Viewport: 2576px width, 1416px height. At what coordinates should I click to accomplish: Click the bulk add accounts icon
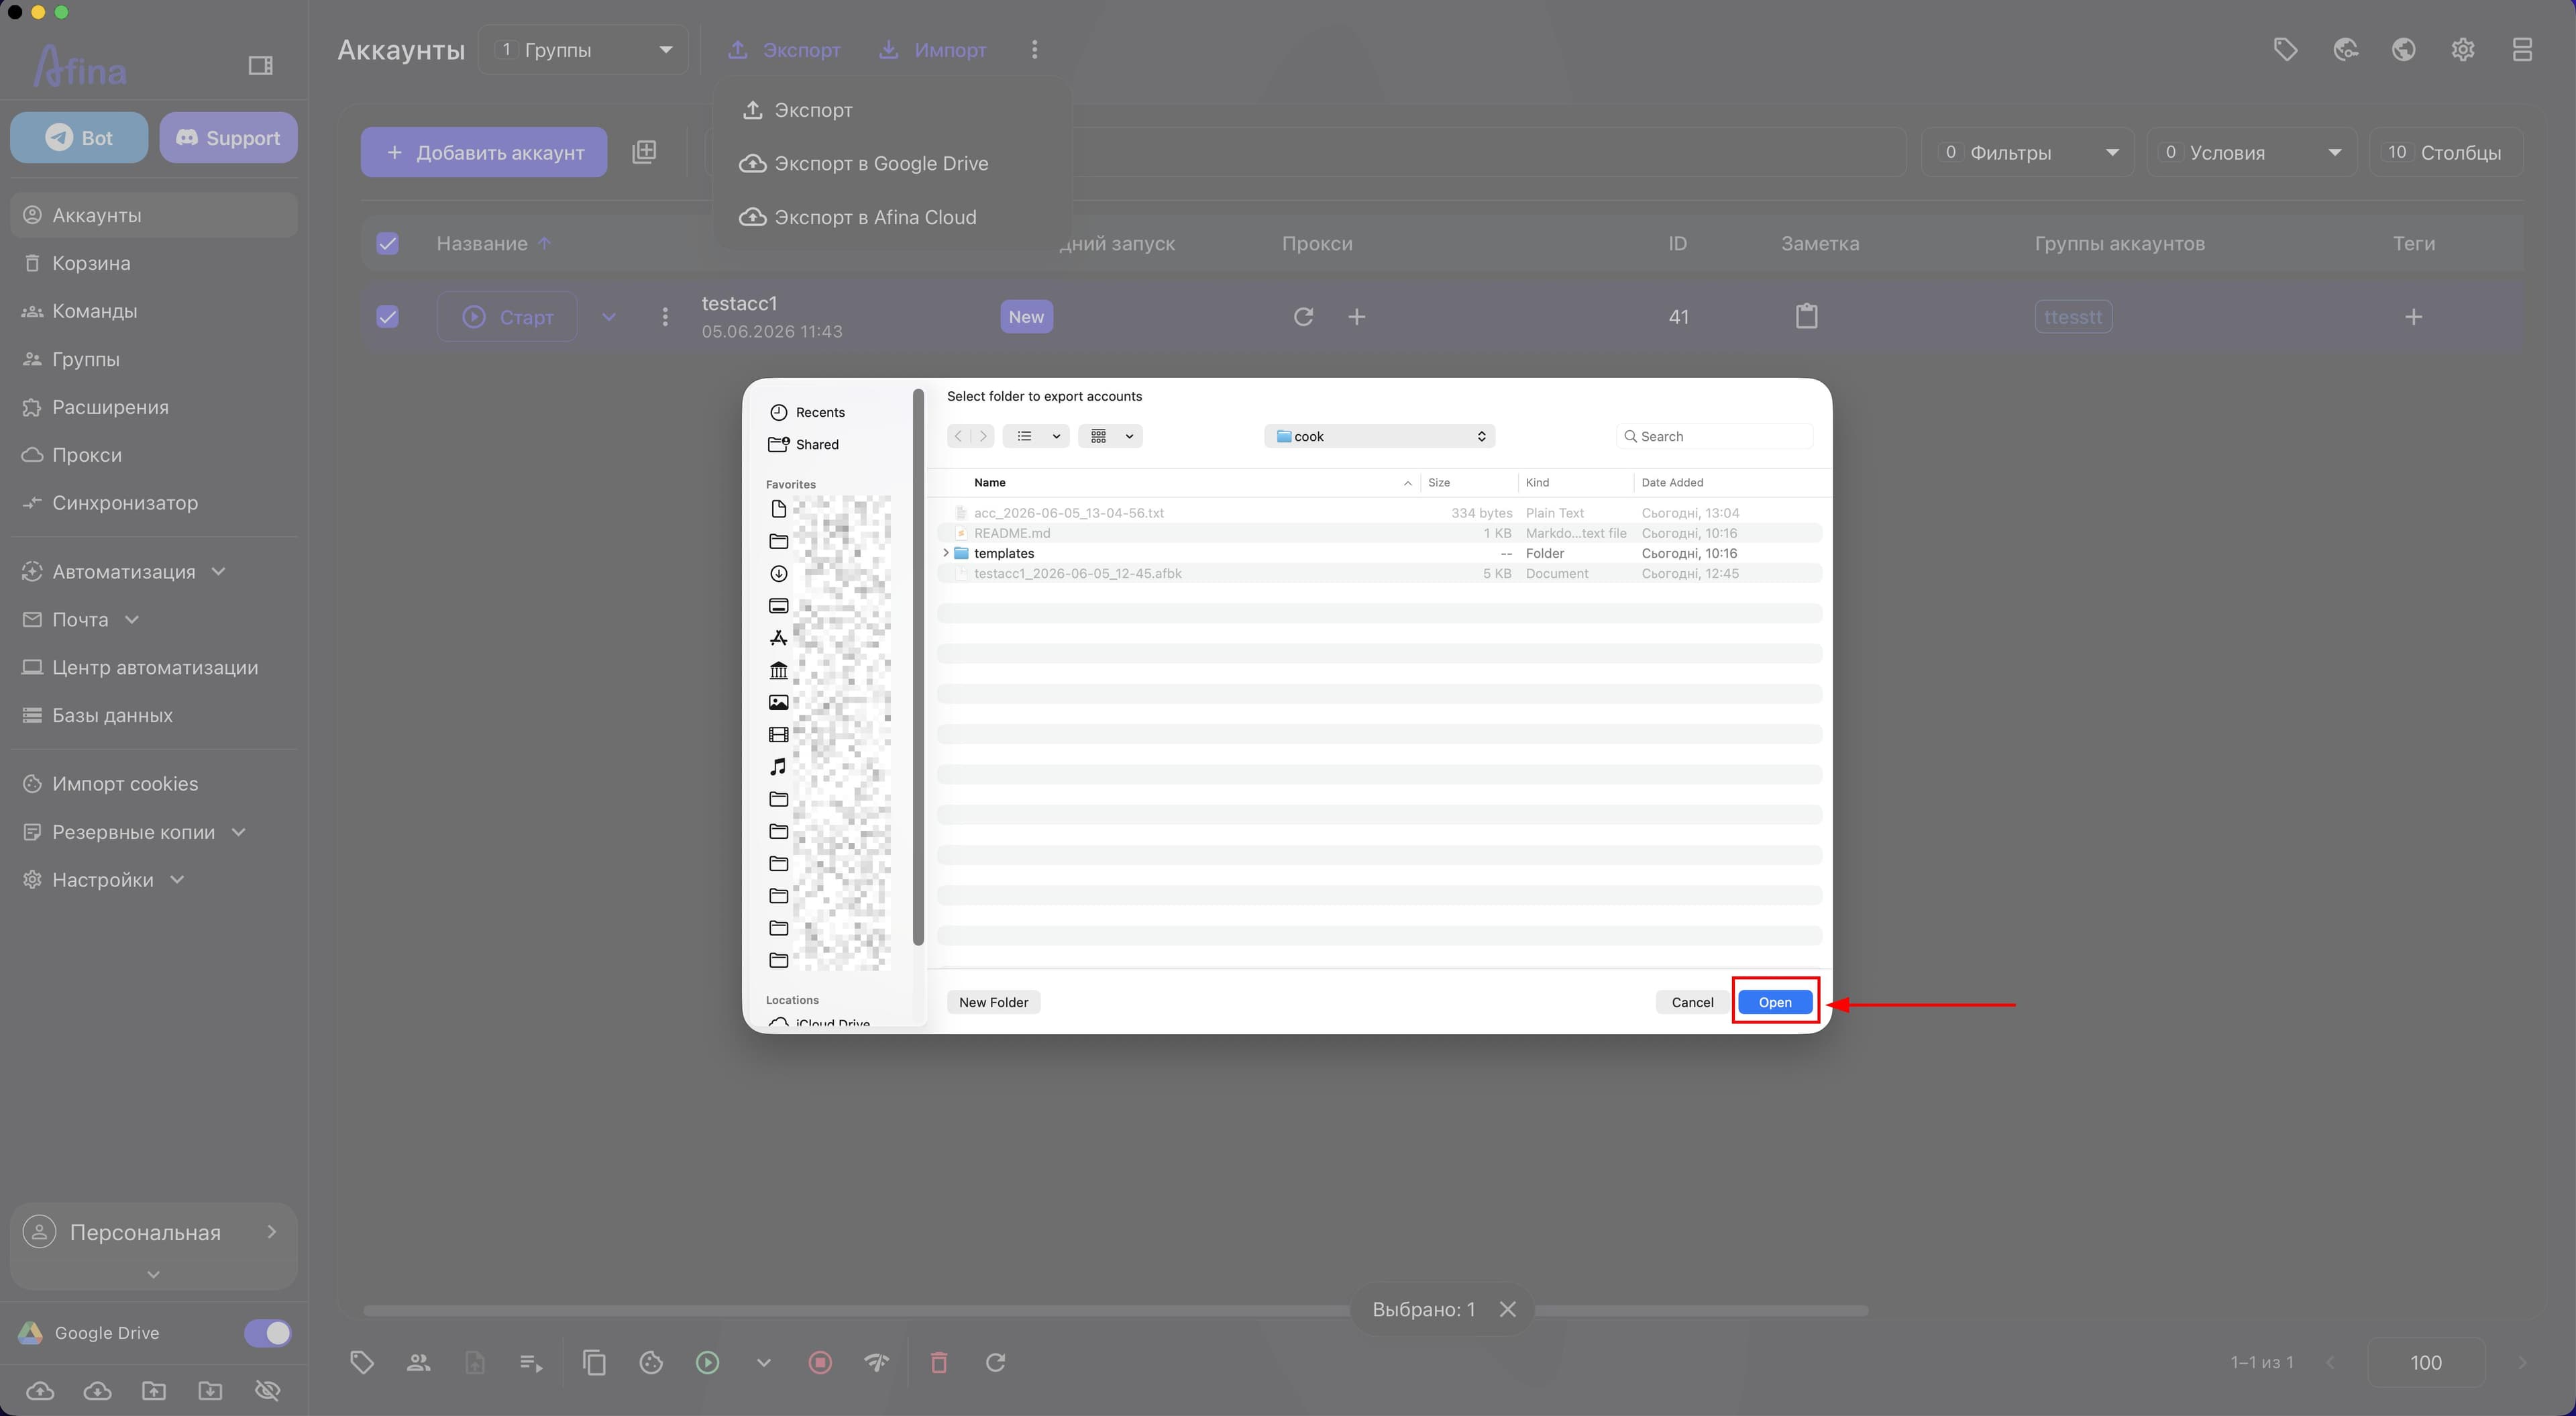click(x=644, y=152)
